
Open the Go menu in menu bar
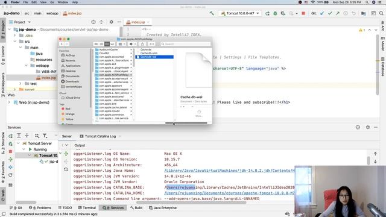[x=52, y=2]
